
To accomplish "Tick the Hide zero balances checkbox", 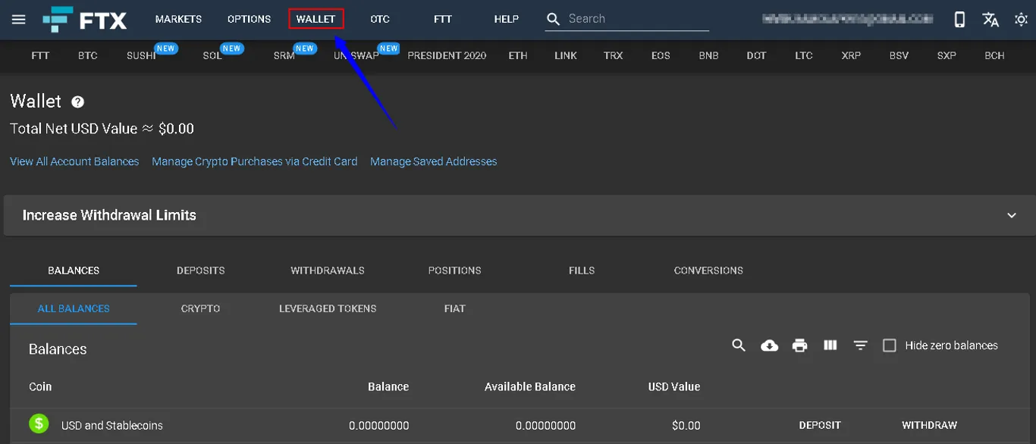I will 890,346.
